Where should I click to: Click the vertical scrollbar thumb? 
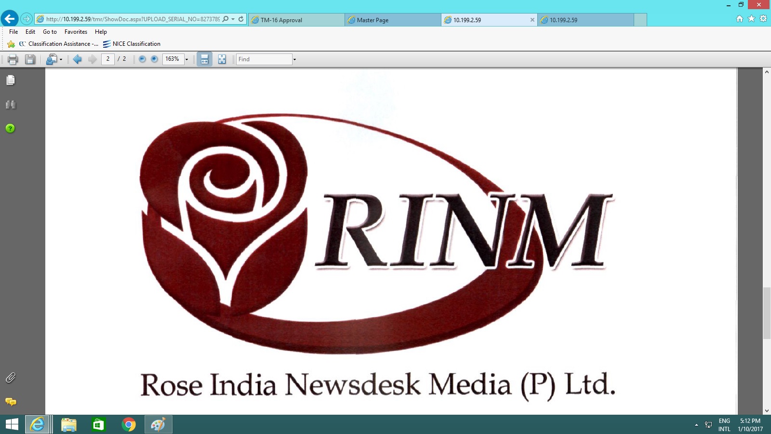point(766,313)
